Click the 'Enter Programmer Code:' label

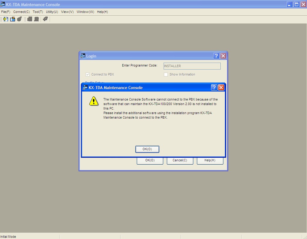click(140, 66)
